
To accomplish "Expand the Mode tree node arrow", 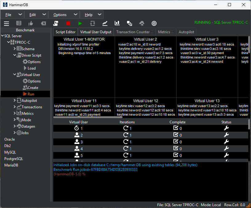I will (14, 120).
